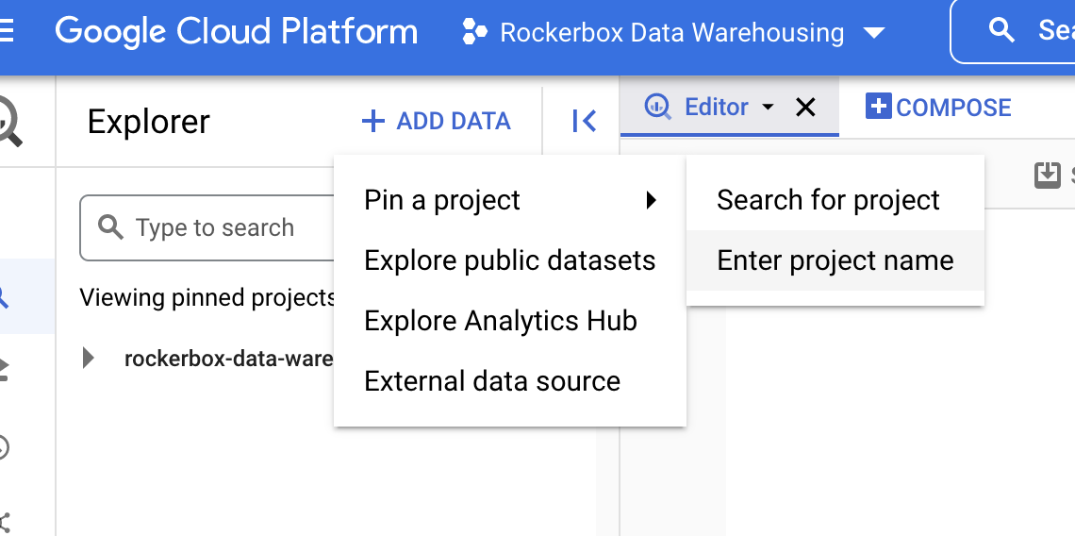Click the COMPOSE button

point(938,108)
